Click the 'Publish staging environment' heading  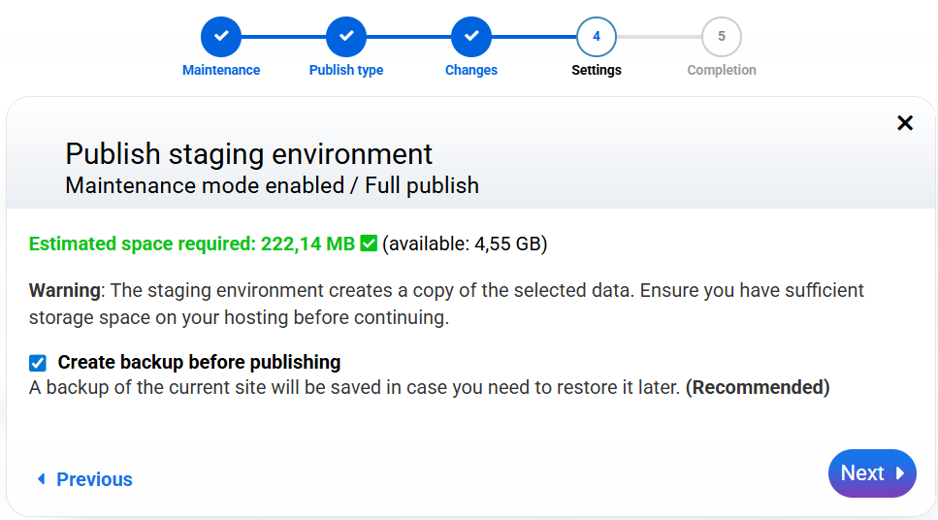[248, 153]
